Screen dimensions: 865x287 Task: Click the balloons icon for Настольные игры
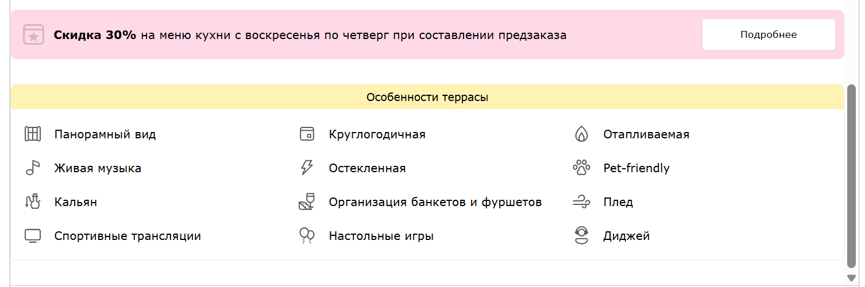[307, 236]
